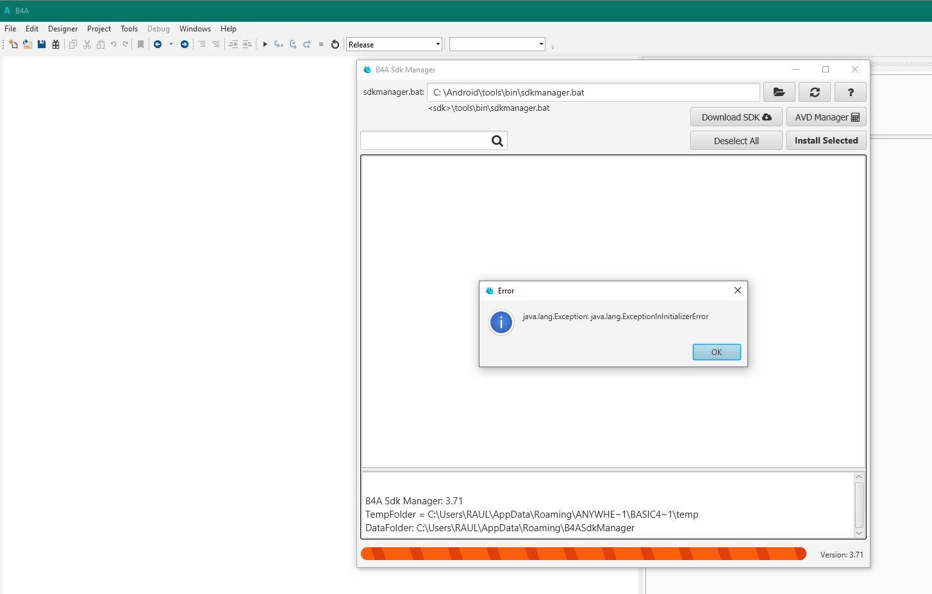The height and width of the screenshot is (594, 932).
Task: Open the Windows menu
Action: [x=195, y=29]
